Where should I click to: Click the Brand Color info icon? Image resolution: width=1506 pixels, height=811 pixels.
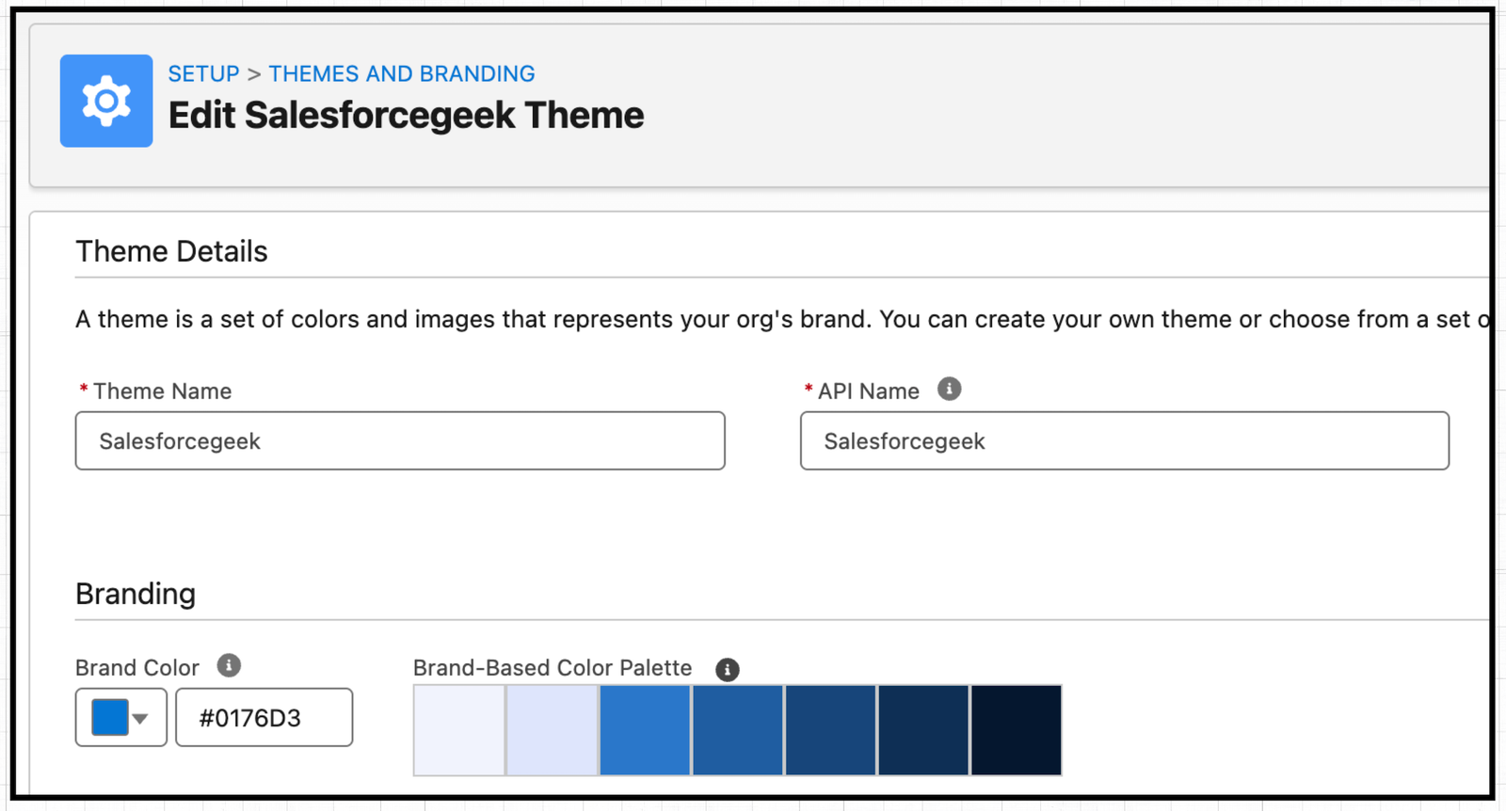(229, 665)
